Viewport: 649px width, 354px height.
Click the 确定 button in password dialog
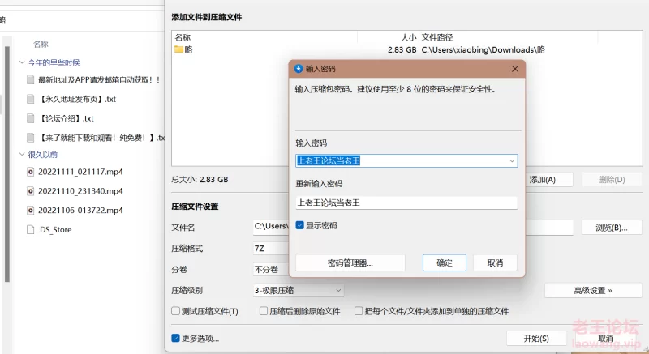445,262
